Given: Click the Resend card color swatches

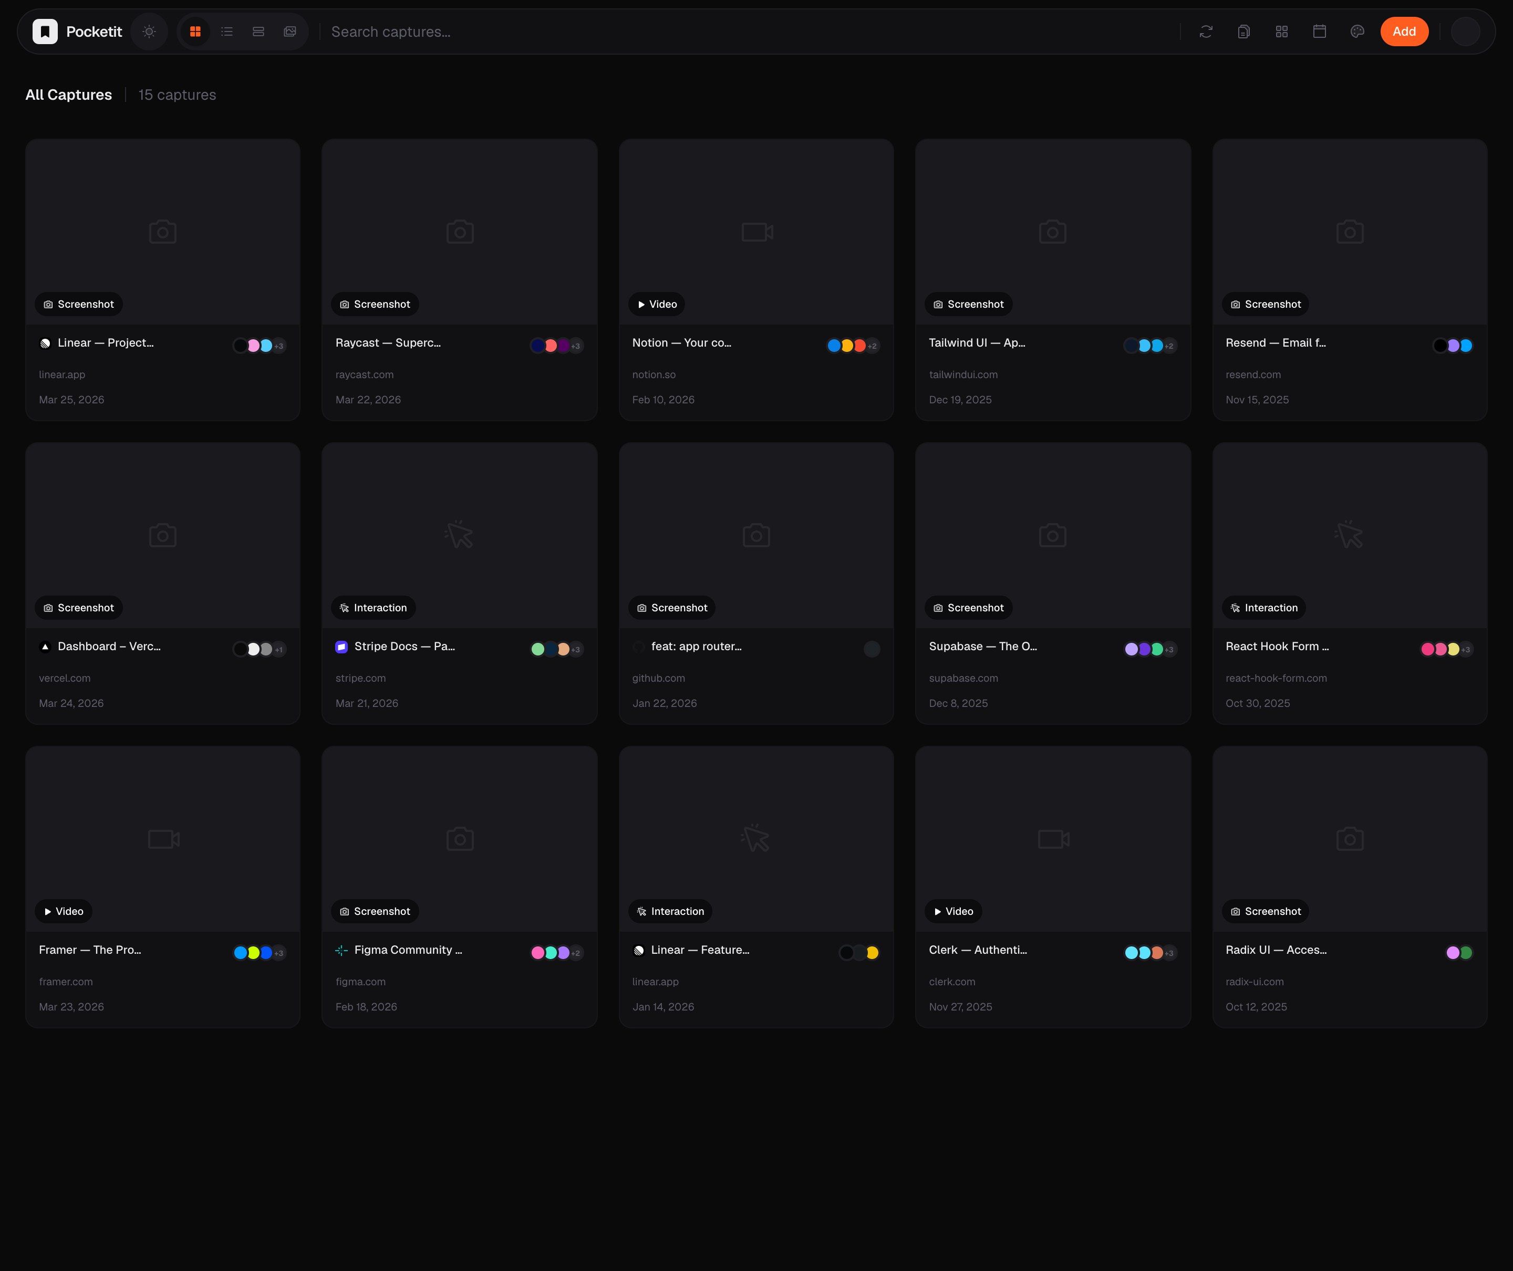Looking at the screenshot, I should pos(1453,346).
